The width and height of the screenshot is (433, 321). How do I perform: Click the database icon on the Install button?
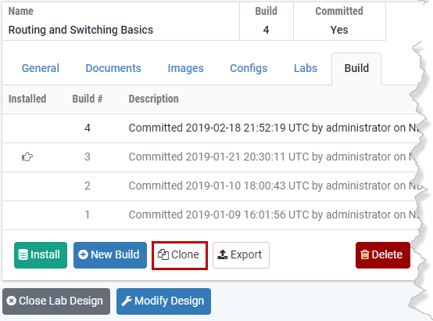23,254
